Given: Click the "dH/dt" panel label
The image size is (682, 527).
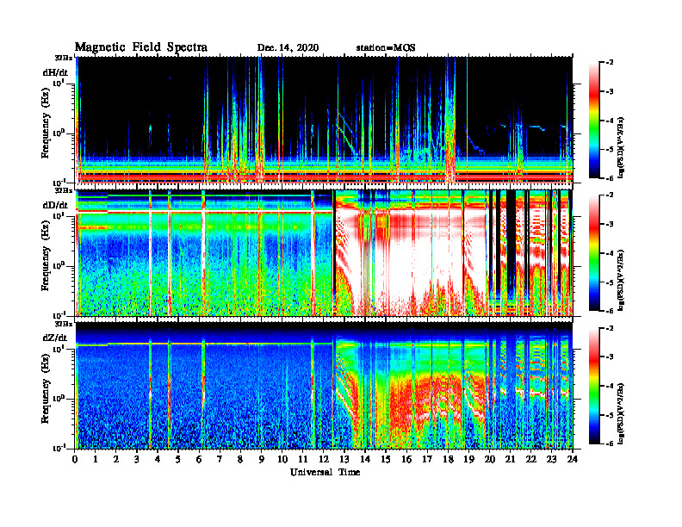Looking at the screenshot, I should coord(55,71).
